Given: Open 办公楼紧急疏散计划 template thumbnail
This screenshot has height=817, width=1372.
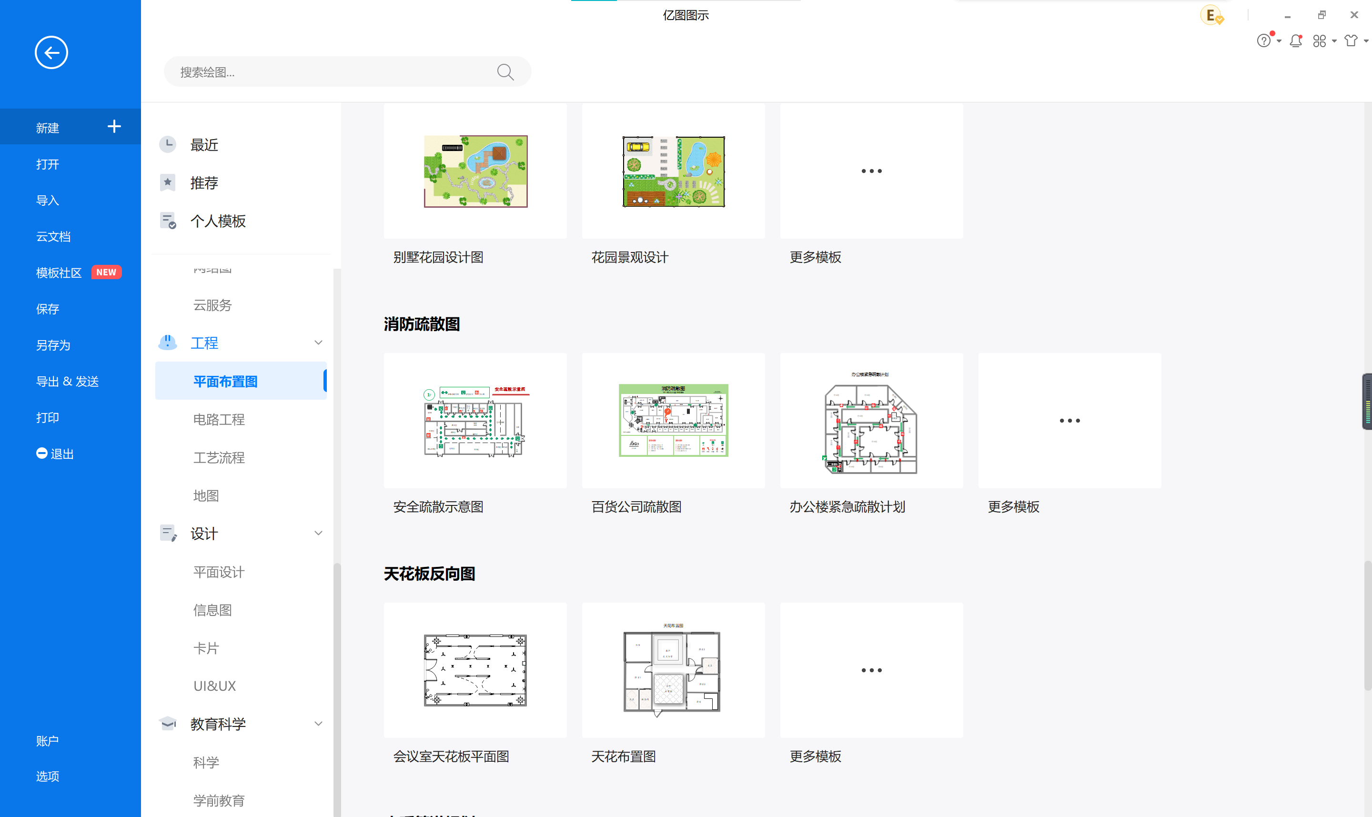Looking at the screenshot, I should coord(871,421).
